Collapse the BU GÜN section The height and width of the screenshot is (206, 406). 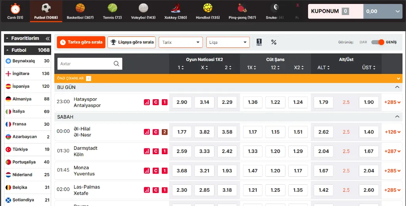point(397,87)
